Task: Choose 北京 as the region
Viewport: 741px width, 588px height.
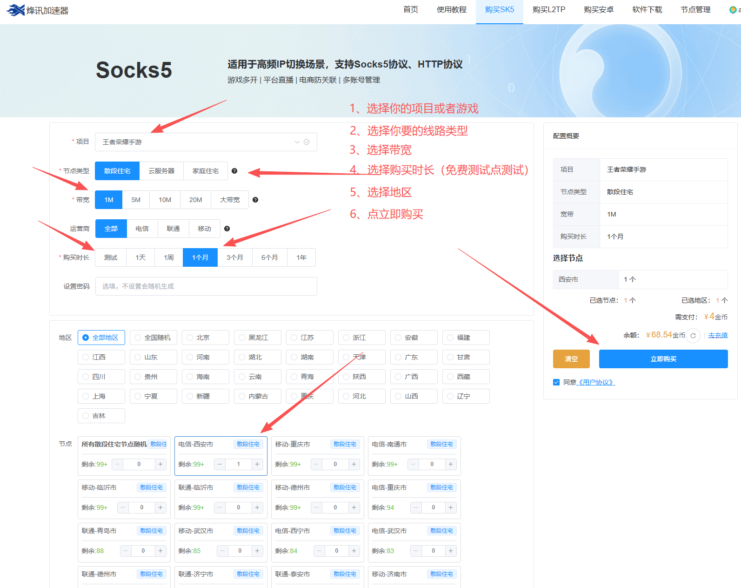Action: tap(205, 338)
